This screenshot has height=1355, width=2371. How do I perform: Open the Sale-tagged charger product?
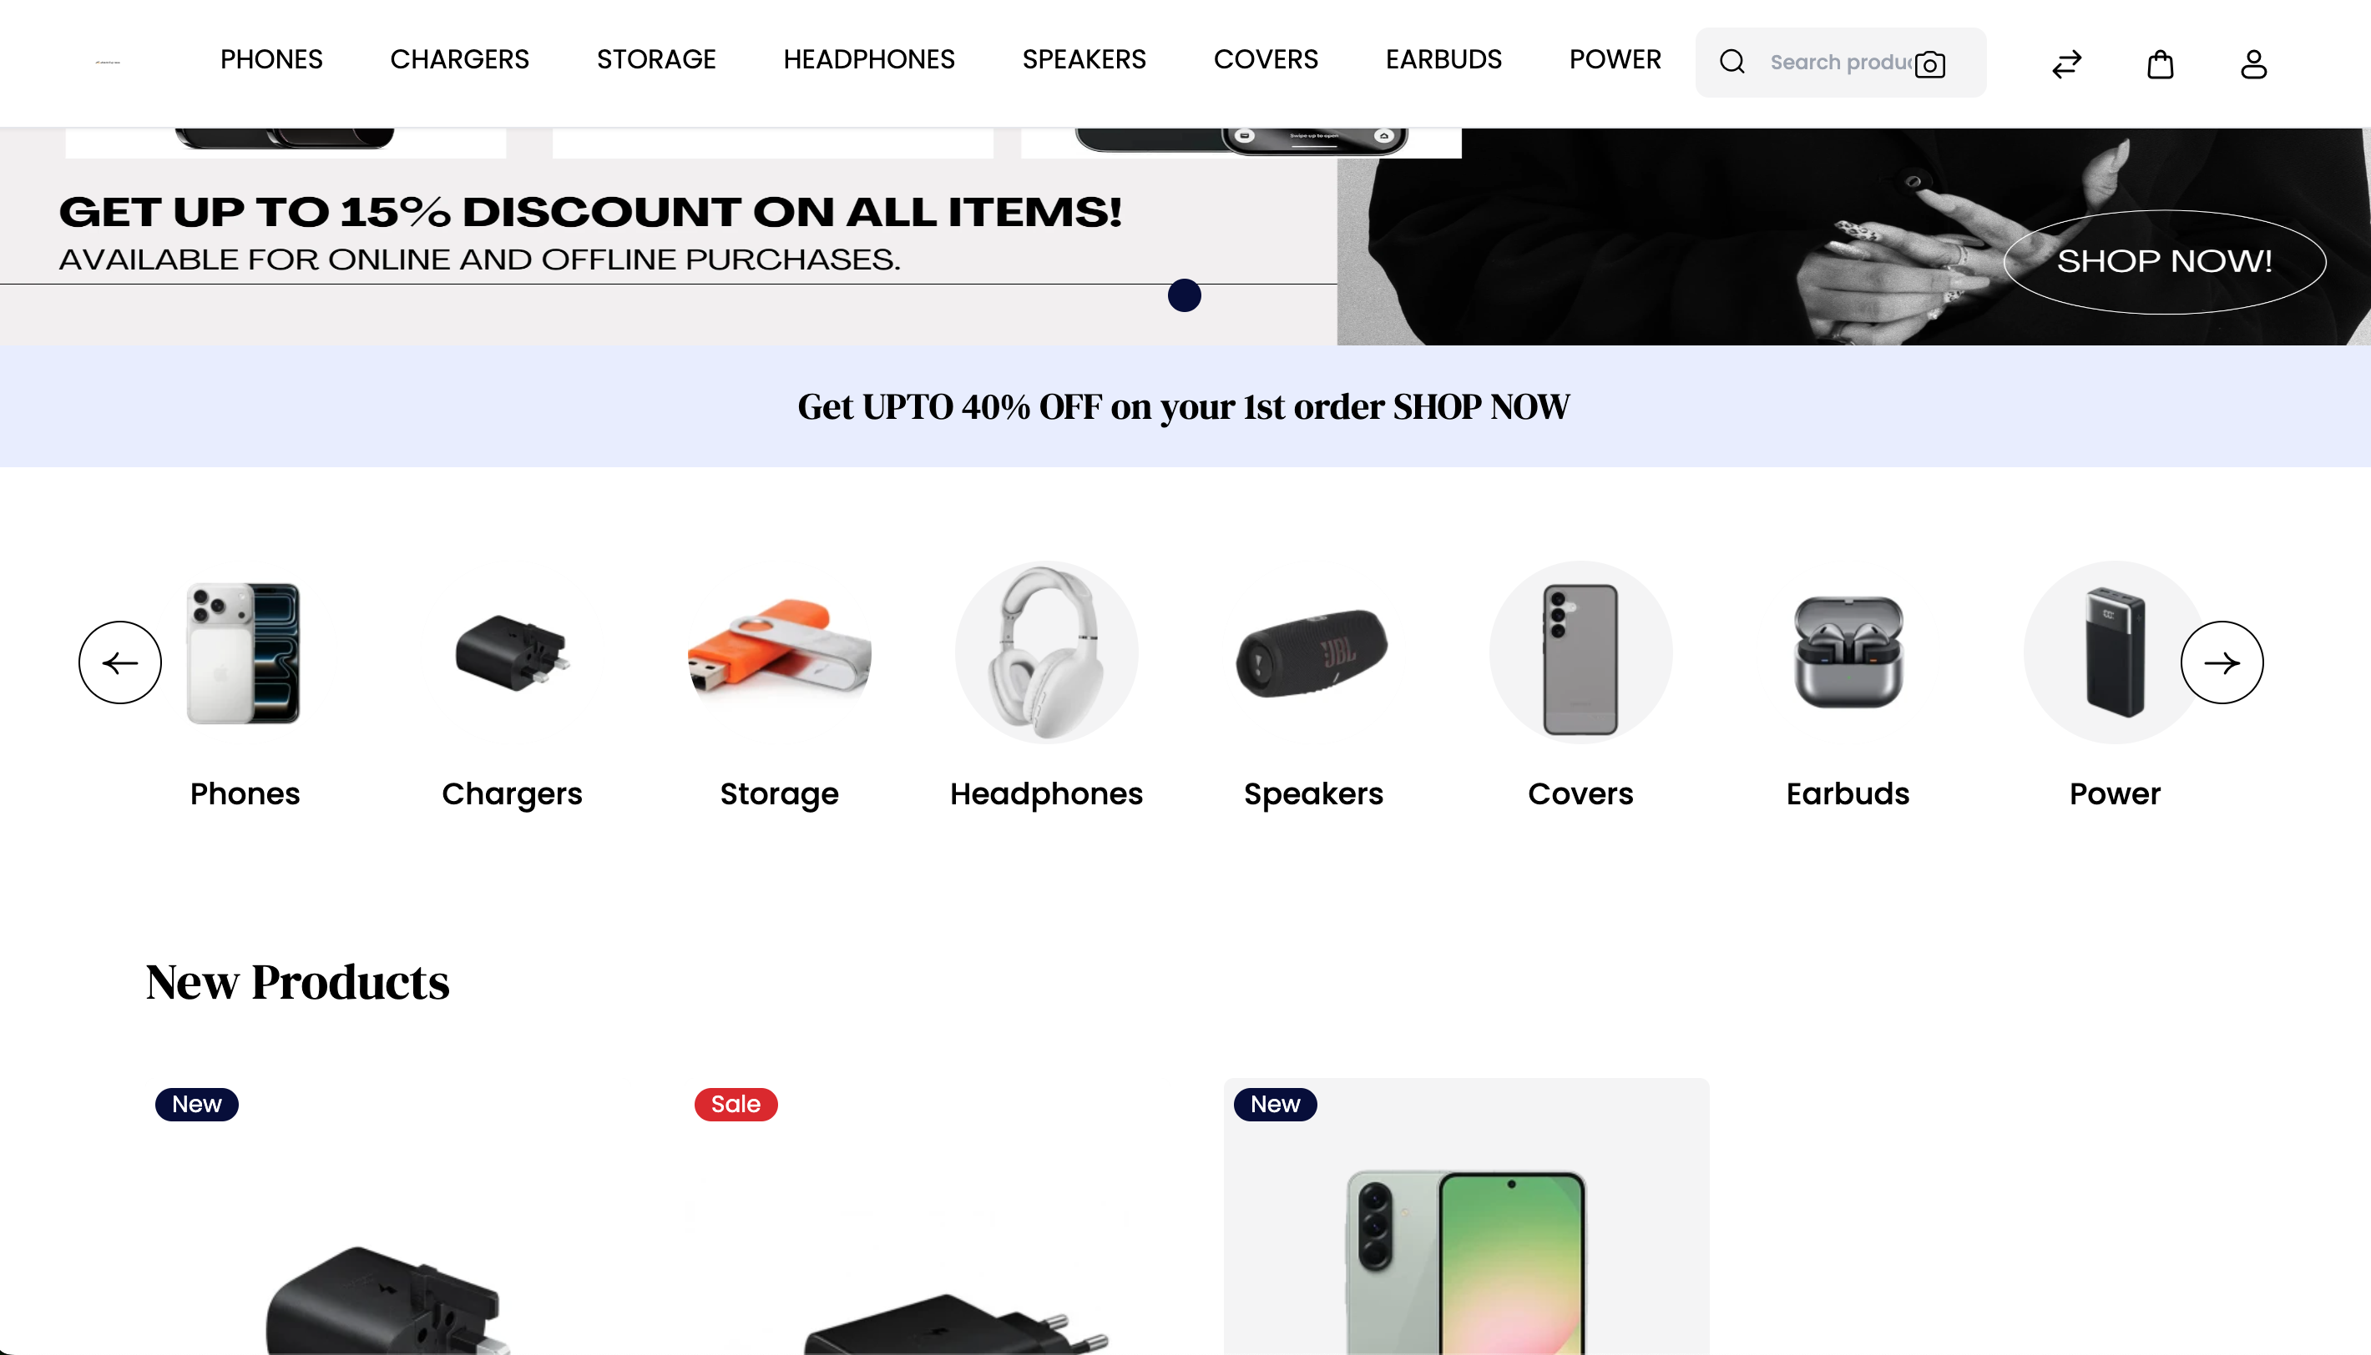[926, 1217]
